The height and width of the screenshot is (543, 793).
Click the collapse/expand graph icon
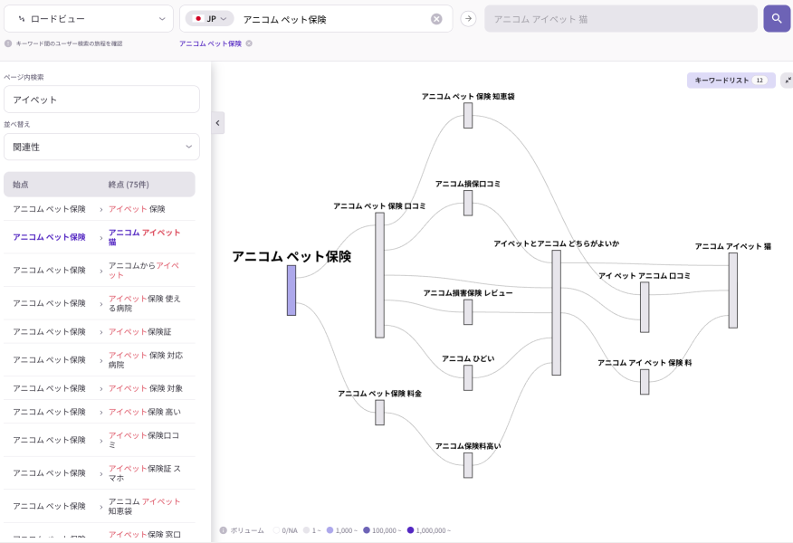[788, 80]
